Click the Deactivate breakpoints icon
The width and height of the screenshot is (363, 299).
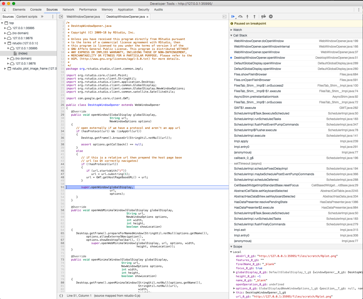coord(263,16)
